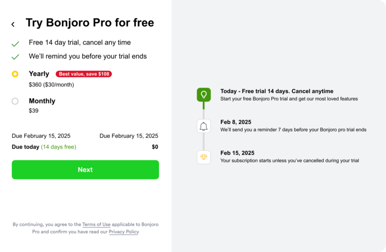This screenshot has width=386, height=252.
Task: Click the $360 ($30/month) price text
Action: [52, 85]
